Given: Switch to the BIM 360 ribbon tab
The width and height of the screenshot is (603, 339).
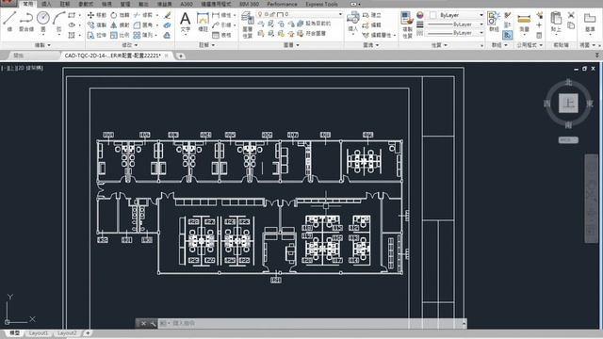Looking at the screenshot, I should click(249, 4).
